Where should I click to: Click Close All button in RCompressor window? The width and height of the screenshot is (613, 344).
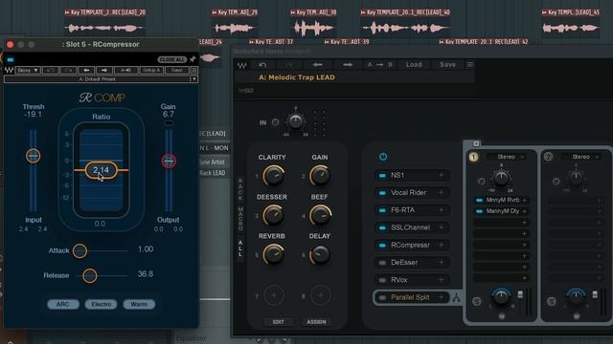[x=172, y=59]
